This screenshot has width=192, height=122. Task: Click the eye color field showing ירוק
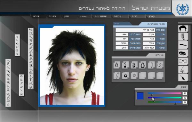pos(122,48)
